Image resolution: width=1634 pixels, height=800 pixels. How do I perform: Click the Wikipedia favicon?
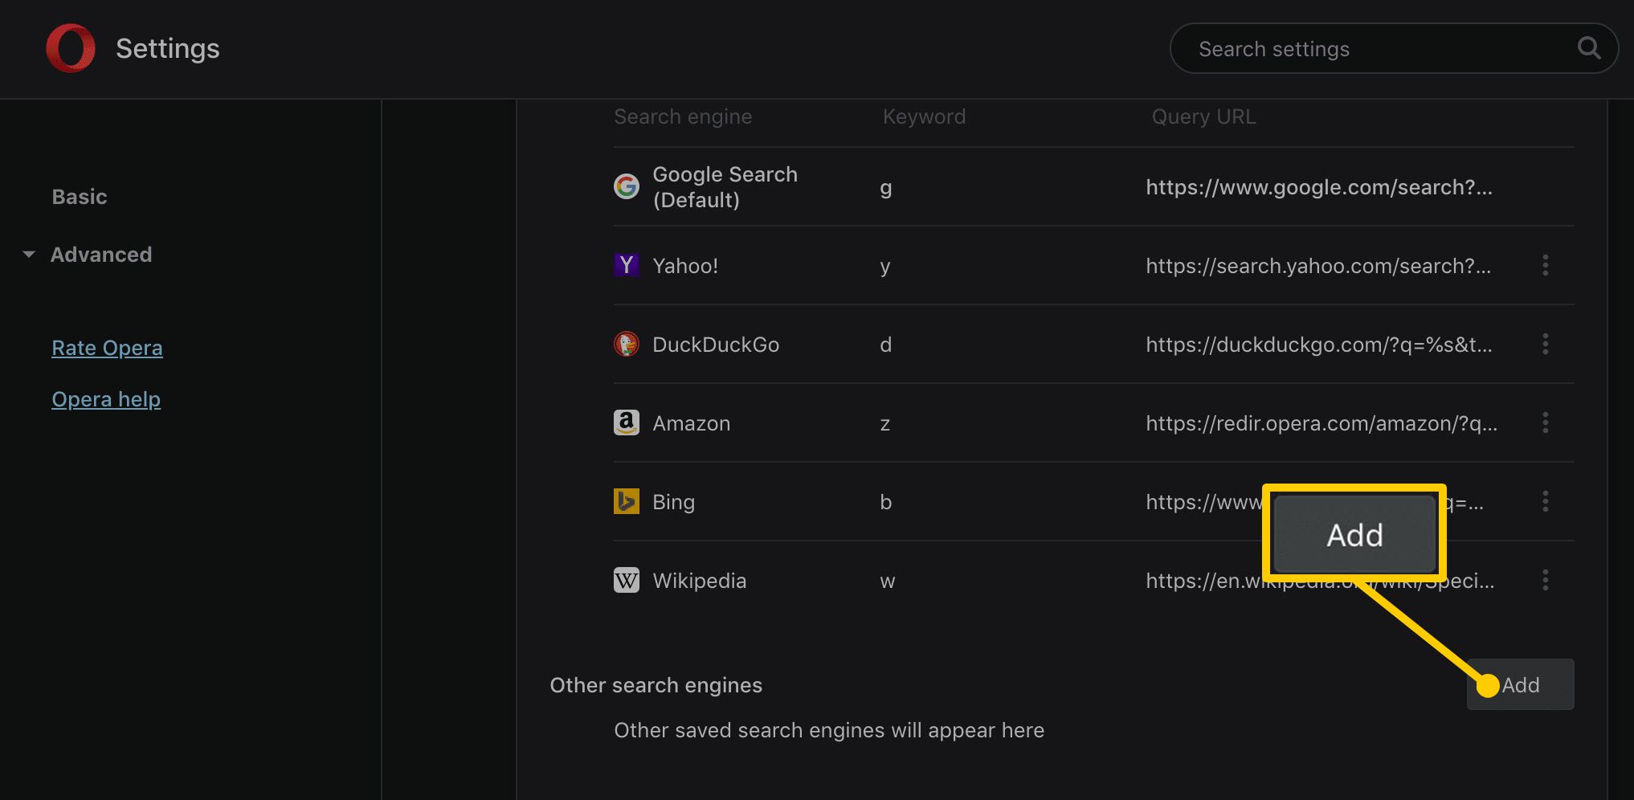[627, 580]
